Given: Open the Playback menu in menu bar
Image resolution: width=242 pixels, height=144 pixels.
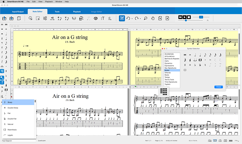Looking at the screenshot, I should pyautogui.click(x=49, y=2).
